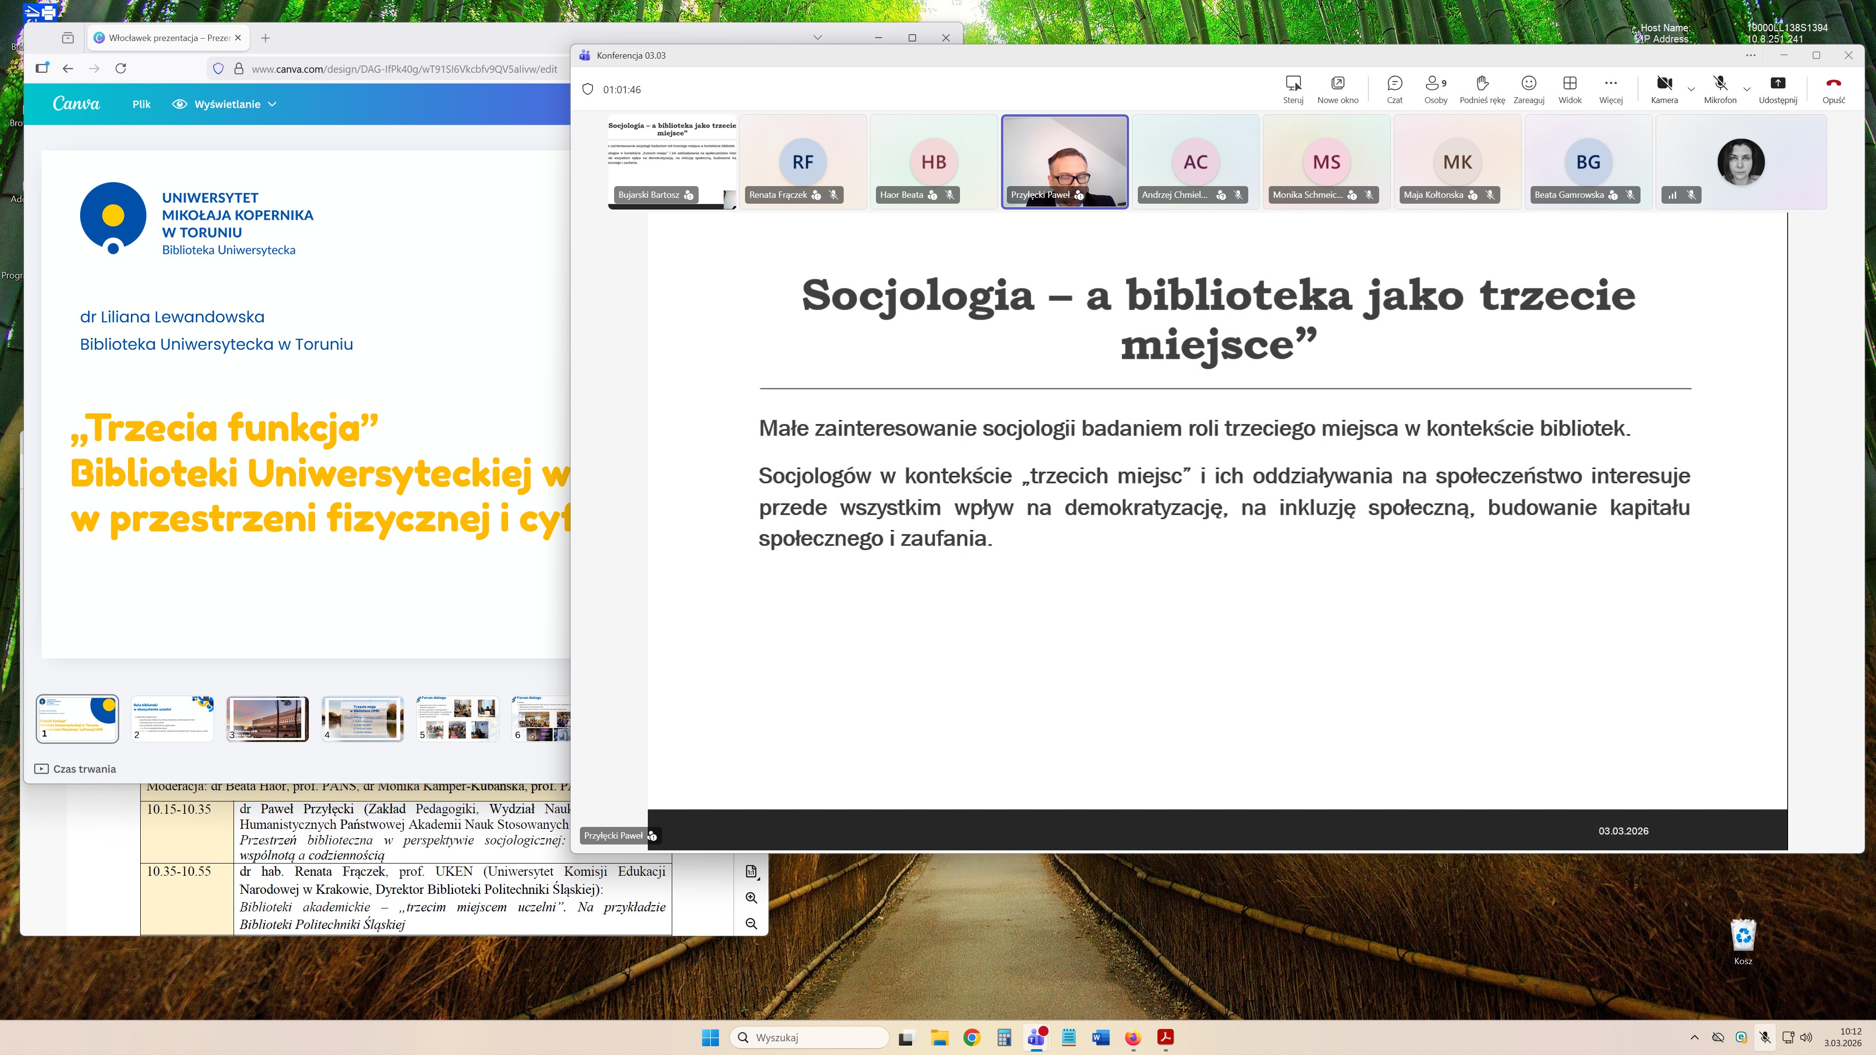
Task: Open the Widok layout options
Action: (x=1569, y=84)
